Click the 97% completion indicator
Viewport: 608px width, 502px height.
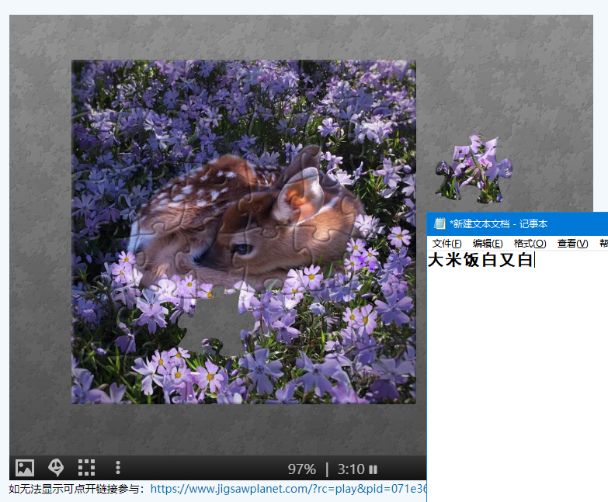tap(301, 469)
